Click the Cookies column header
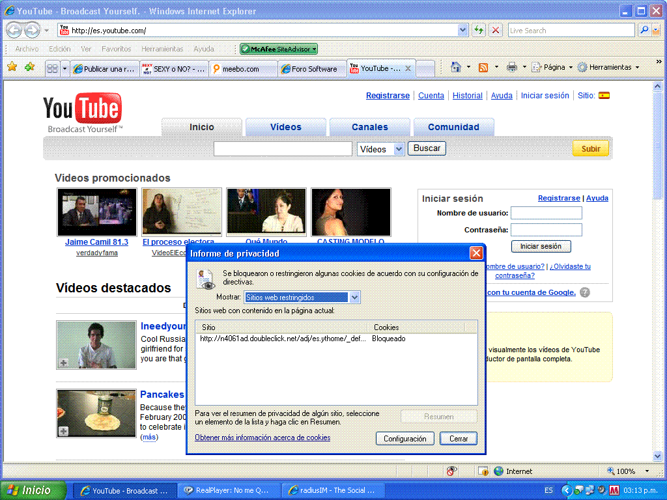 click(416, 327)
